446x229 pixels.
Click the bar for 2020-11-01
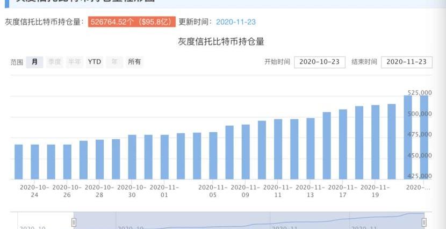[164, 157]
